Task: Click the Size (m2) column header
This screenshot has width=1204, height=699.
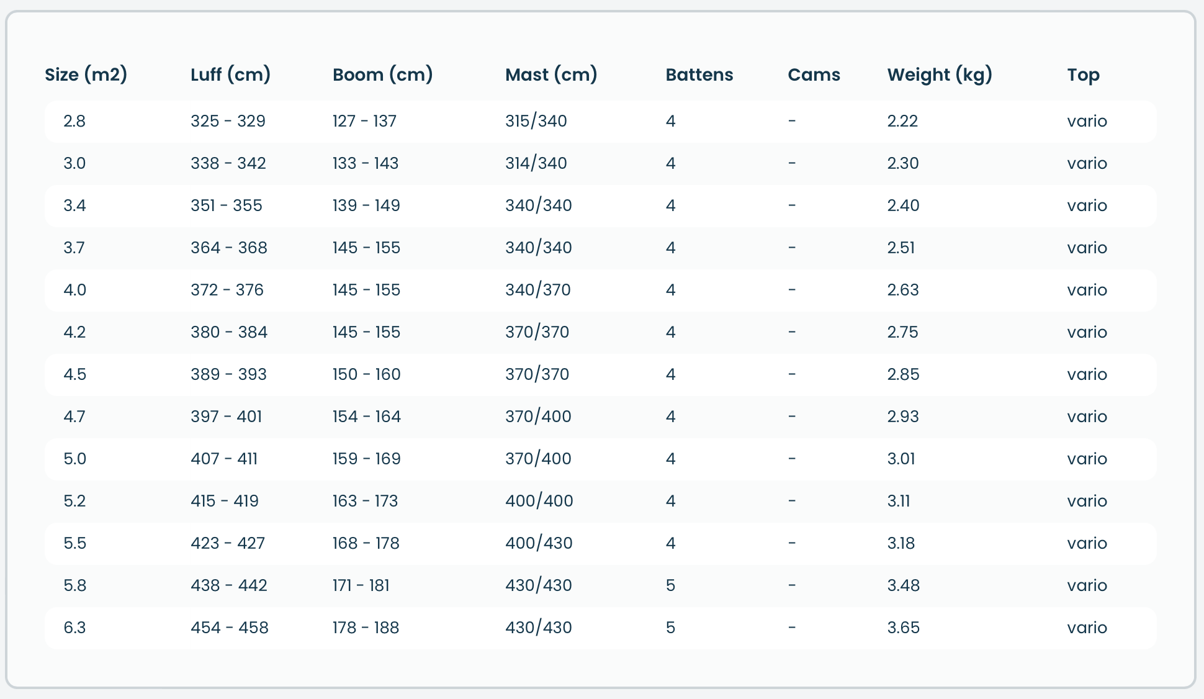Action: 86,75
